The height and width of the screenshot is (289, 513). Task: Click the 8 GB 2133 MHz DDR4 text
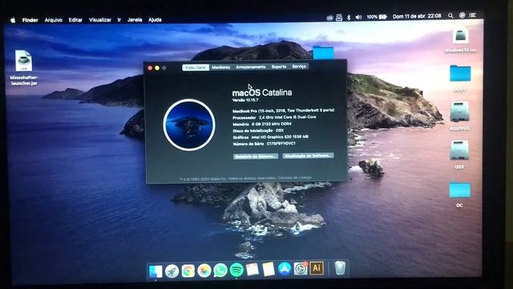pos(271,124)
